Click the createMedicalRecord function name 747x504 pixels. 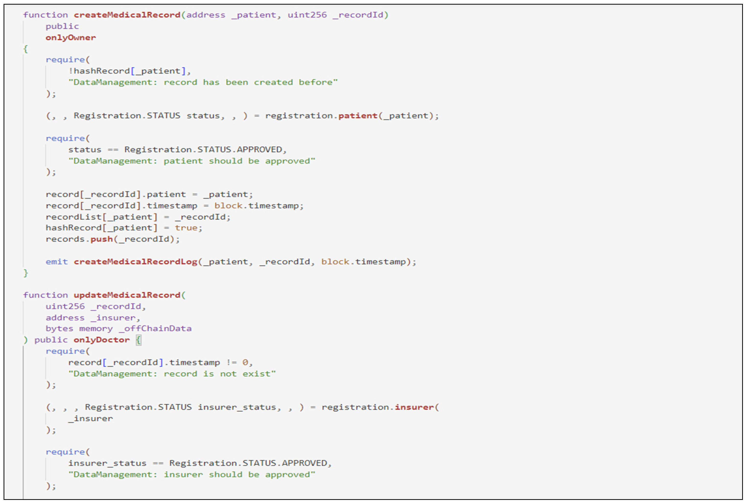pyautogui.click(x=127, y=15)
